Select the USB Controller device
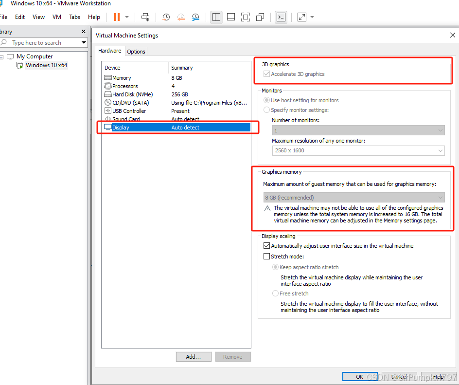The image size is (459, 385). (177, 111)
